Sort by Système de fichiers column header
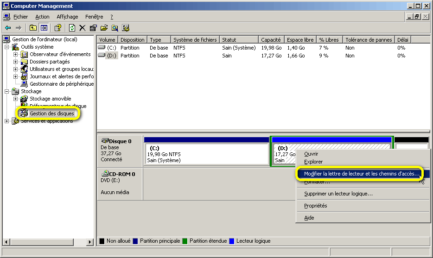The width and height of the screenshot is (433, 258). (x=195, y=40)
